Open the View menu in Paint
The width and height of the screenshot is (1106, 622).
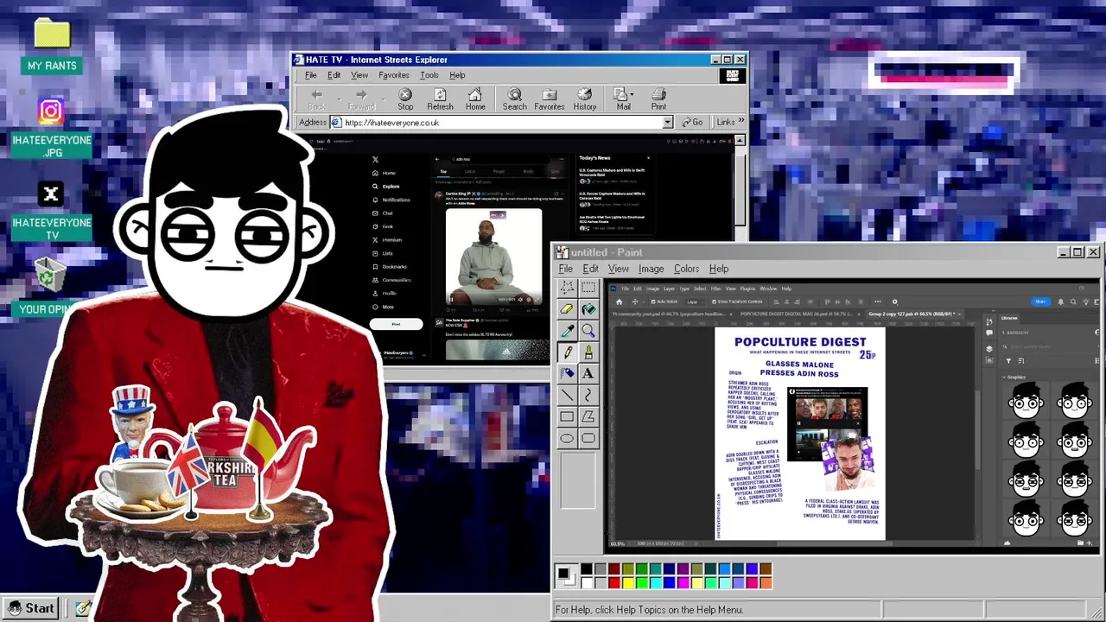619,269
